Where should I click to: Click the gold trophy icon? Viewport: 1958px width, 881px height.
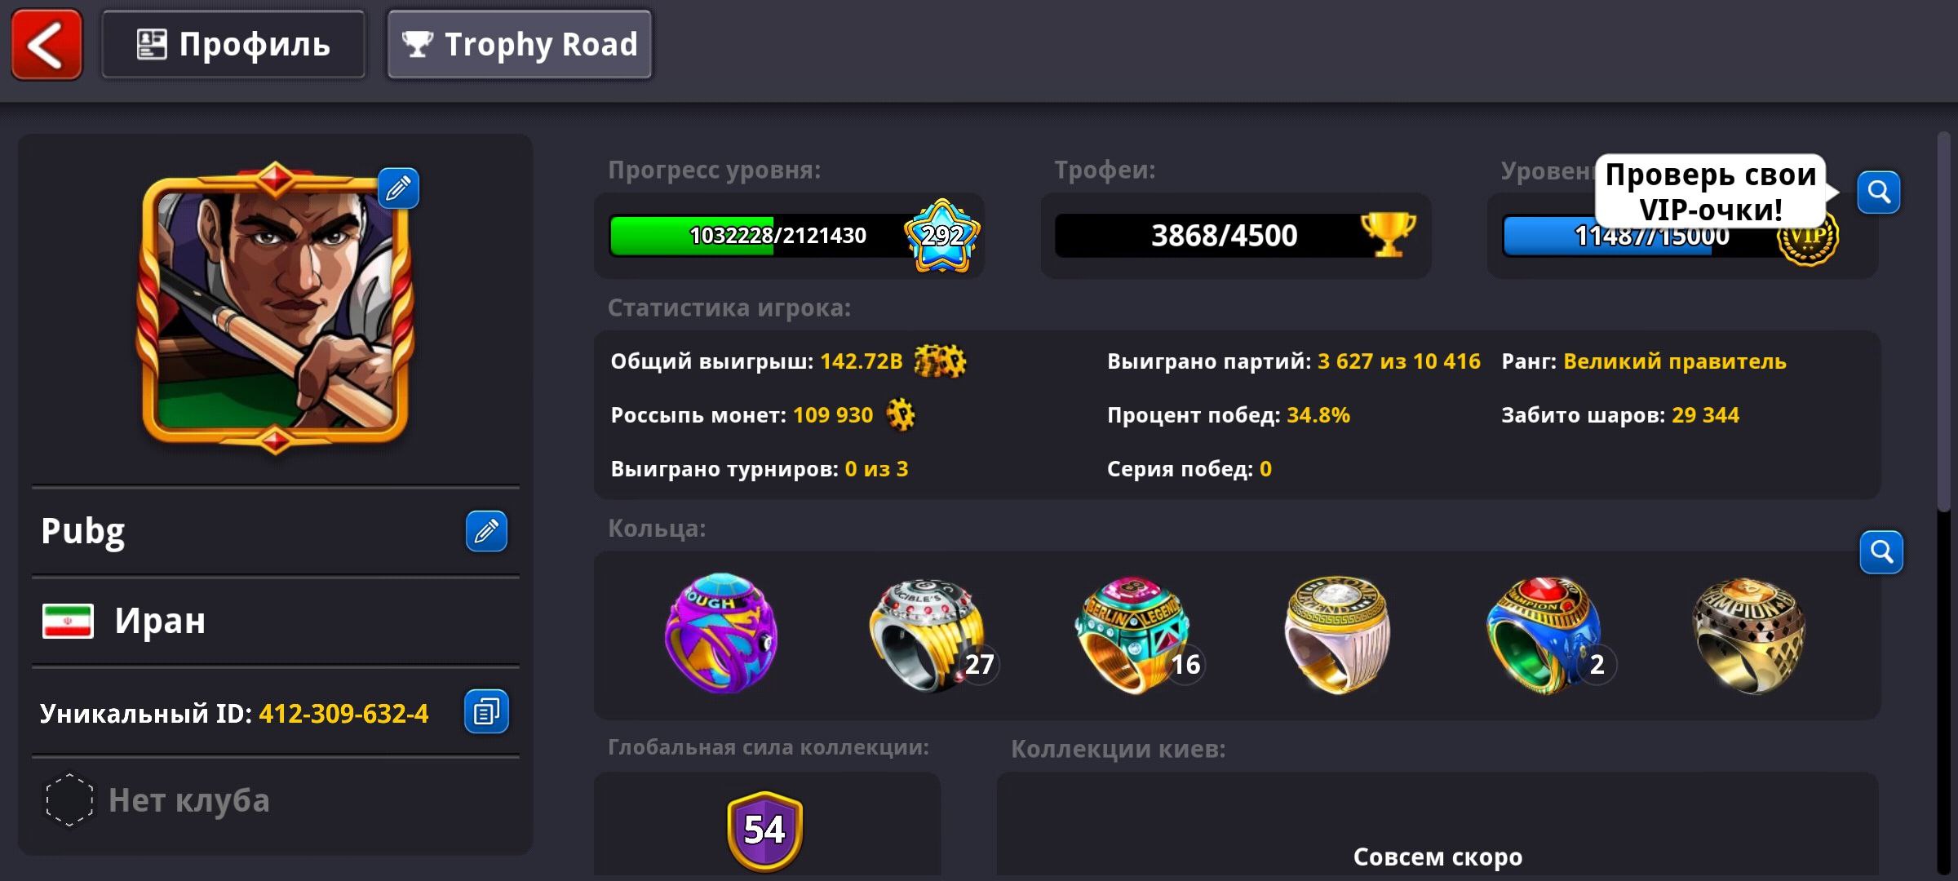(1388, 234)
